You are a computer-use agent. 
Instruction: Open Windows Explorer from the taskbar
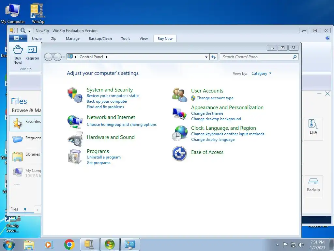click(x=29, y=245)
